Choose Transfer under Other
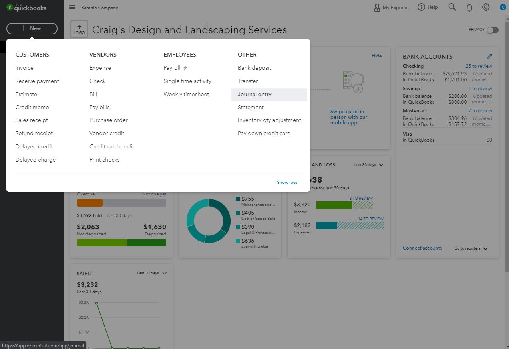The width and height of the screenshot is (509, 349). point(248,81)
